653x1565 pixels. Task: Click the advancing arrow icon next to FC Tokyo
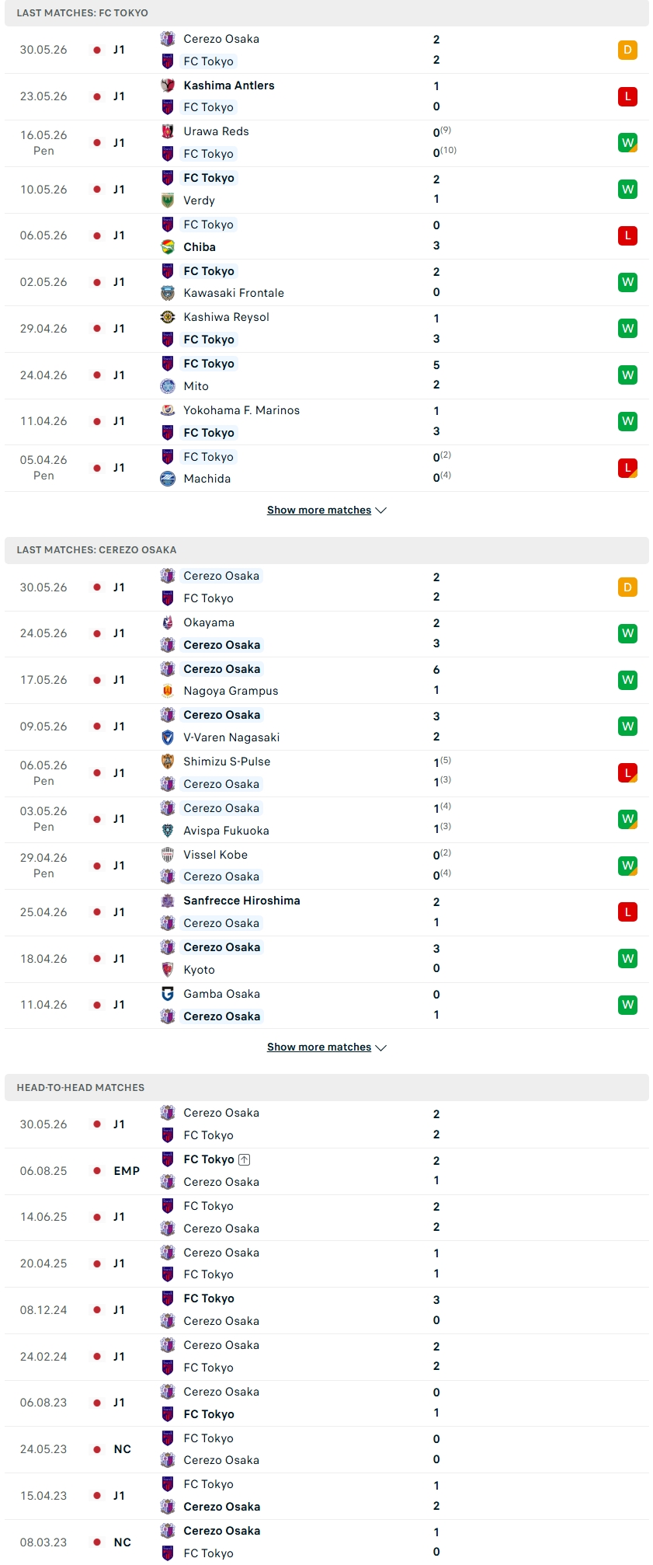(x=245, y=1159)
